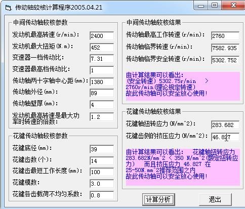Click the 传动轴临界转速 result field

(x=225, y=48)
